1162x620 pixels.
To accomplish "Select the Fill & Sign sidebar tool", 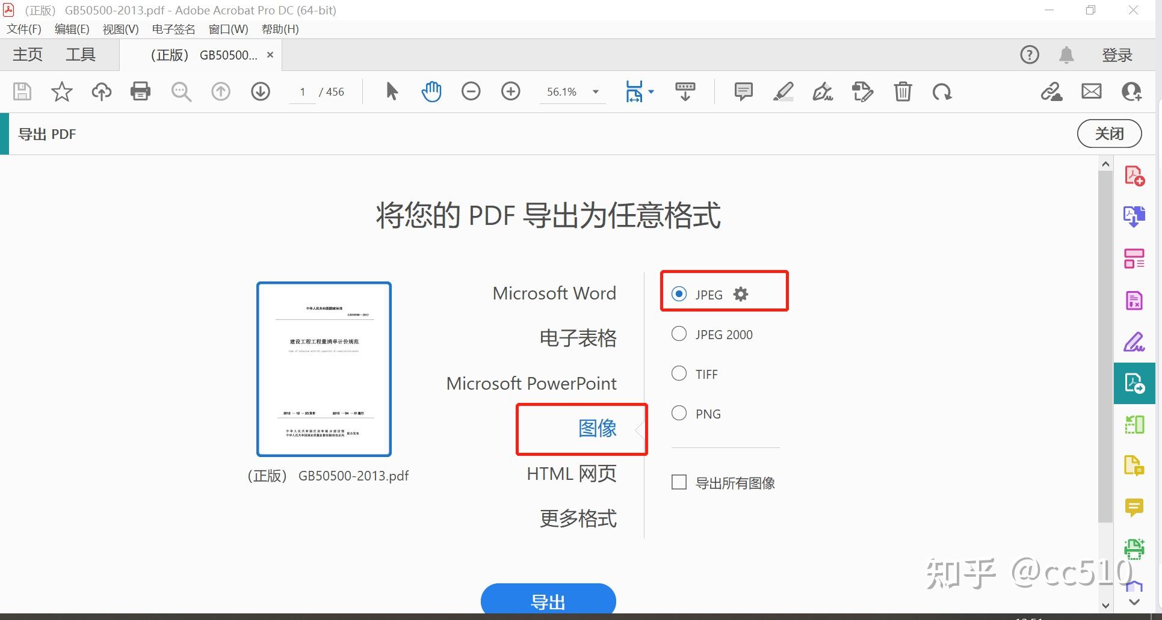I will click(1134, 342).
